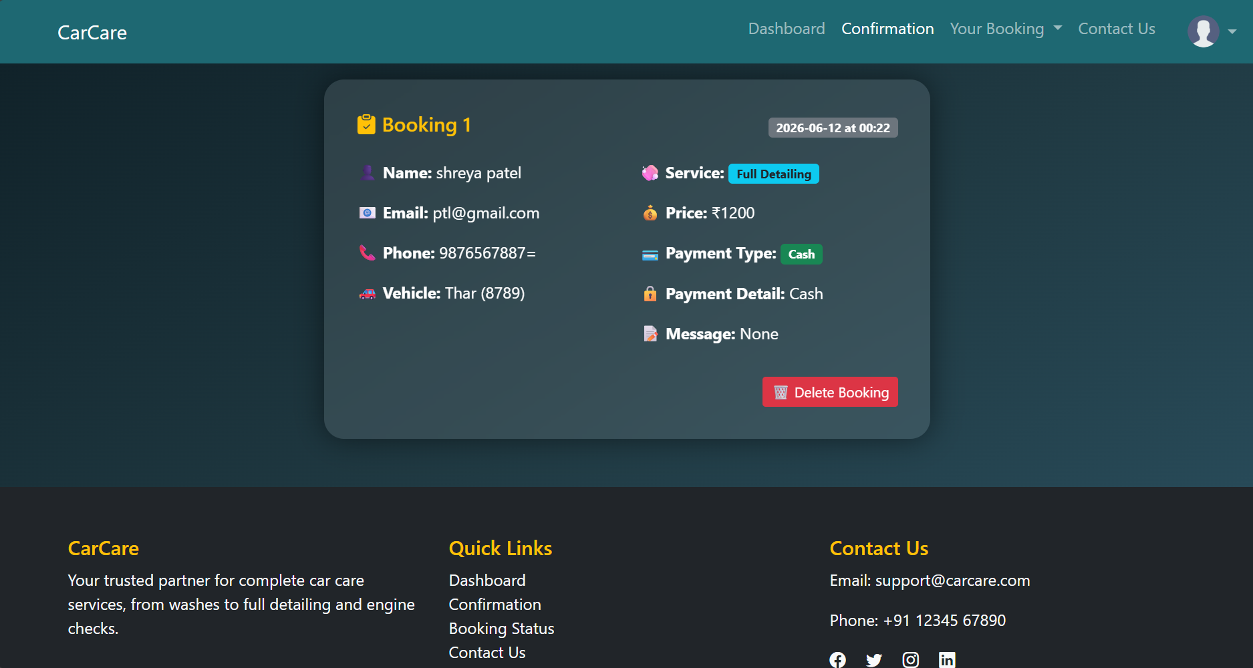Expand the Your Booking dropdown menu
The image size is (1253, 668).
(1006, 29)
